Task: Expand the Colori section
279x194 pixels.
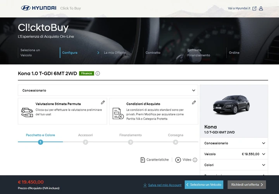Action: (234, 165)
